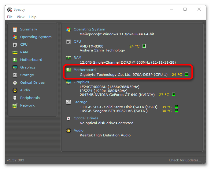Viewport: 211px width, 169px height.
Task: Click the RAM icon in main panel
Action: 68,58
